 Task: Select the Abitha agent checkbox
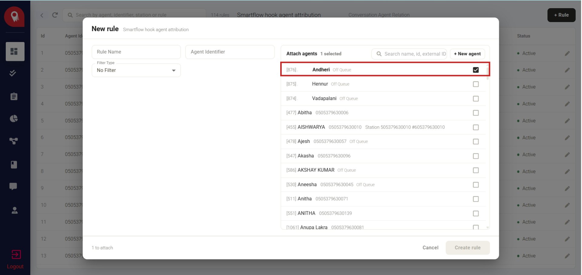click(x=476, y=113)
